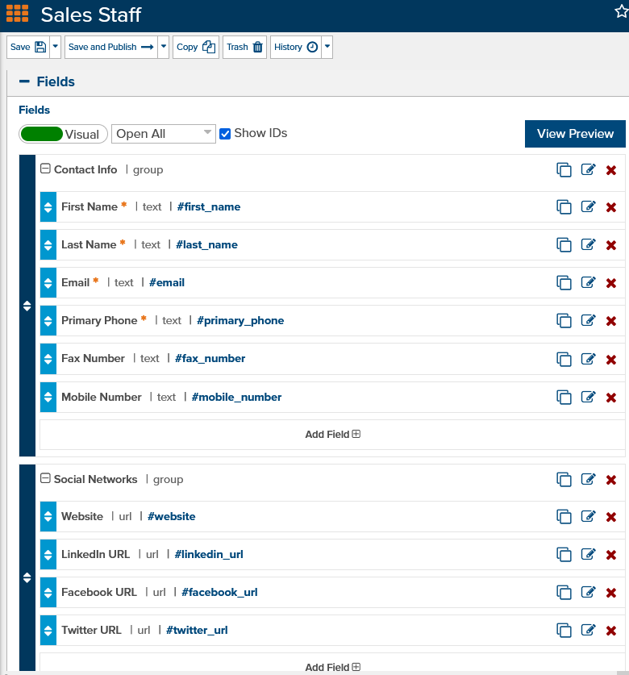Viewport: 629px width, 675px height.
Task: Duplicate the Mobile Number field
Action: (x=564, y=398)
